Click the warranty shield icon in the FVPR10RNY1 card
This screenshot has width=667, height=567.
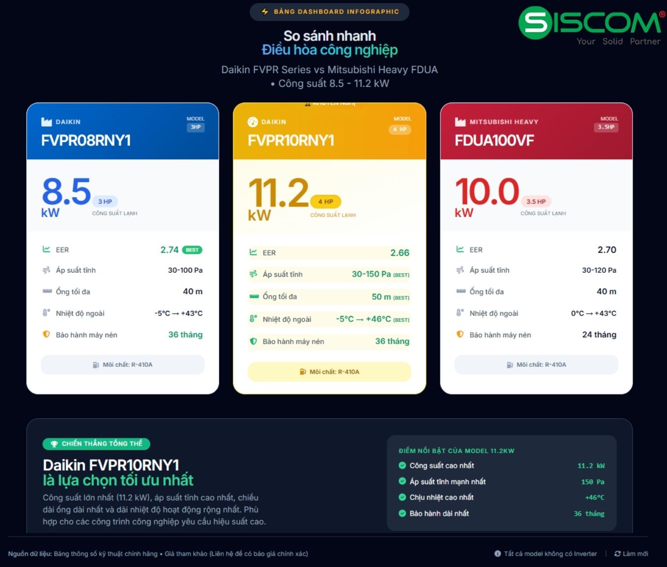pos(253,341)
